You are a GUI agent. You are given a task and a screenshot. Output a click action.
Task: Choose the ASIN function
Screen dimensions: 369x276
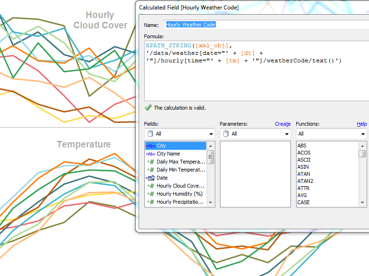(303, 167)
